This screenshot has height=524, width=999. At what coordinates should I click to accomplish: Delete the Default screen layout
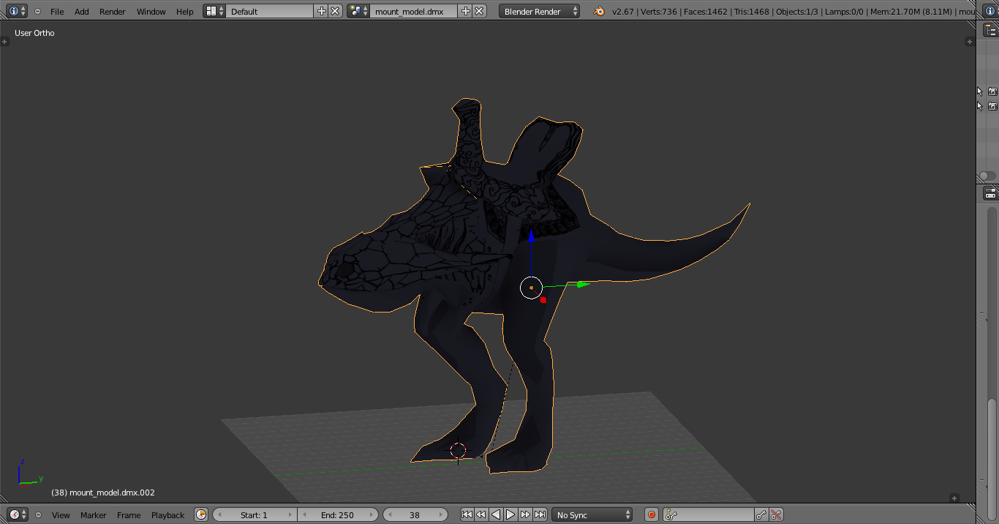(x=335, y=11)
